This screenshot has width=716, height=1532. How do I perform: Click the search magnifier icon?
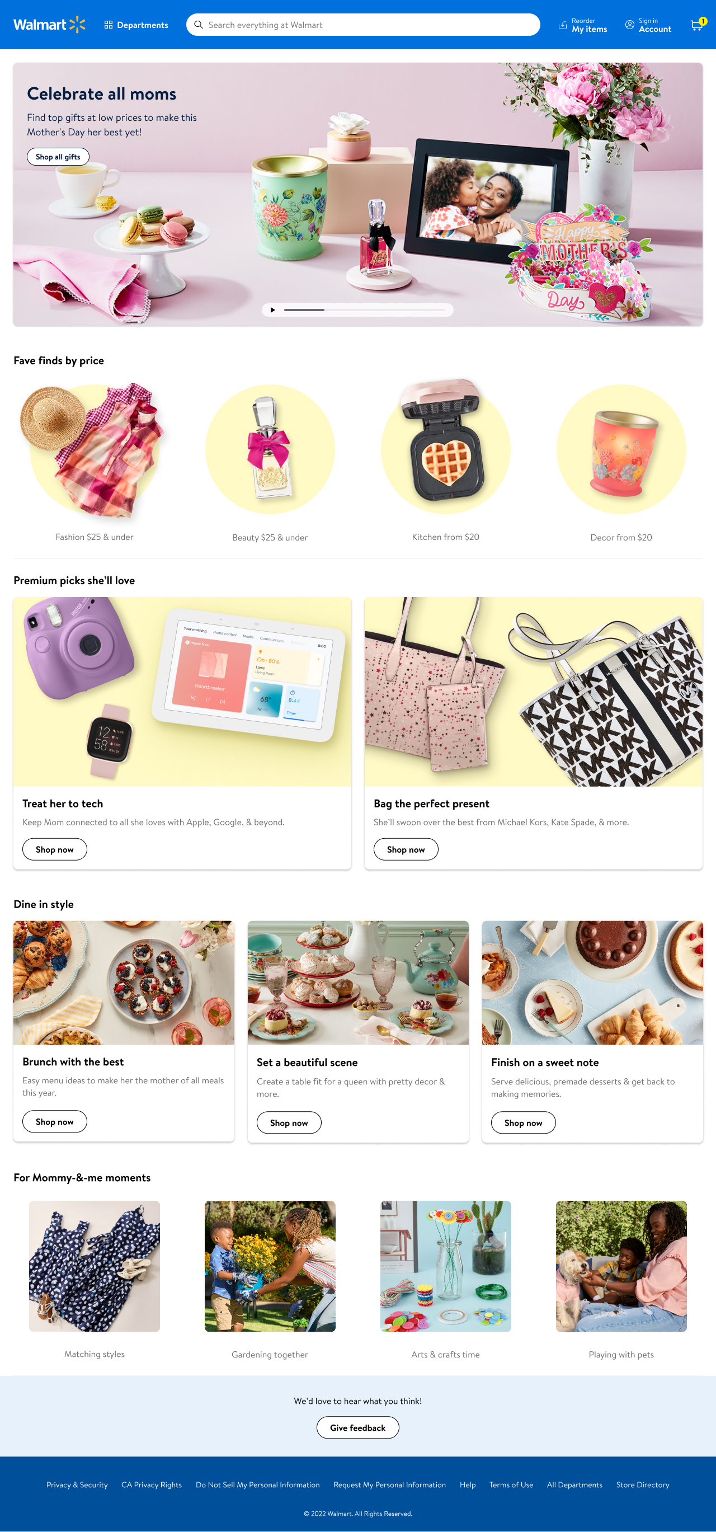click(x=199, y=25)
